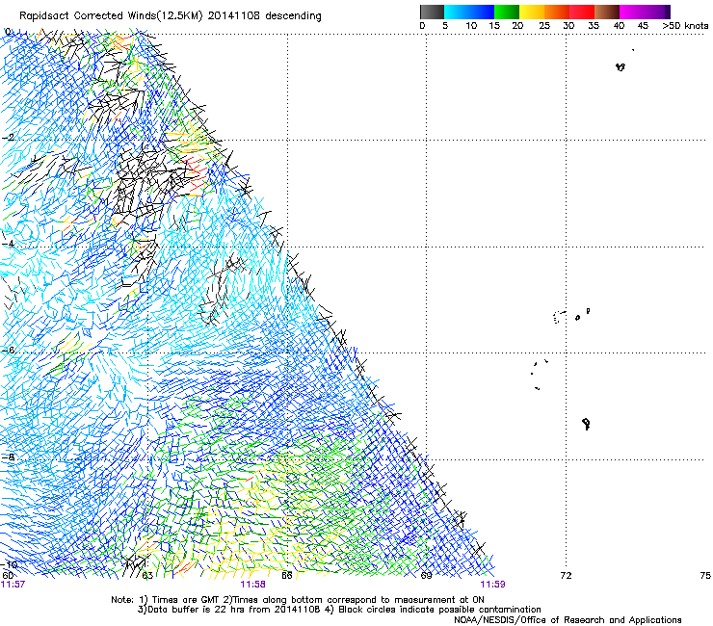The width and height of the screenshot is (713, 626).
Task: Click the longitude label '75'
Action: pos(705,576)
